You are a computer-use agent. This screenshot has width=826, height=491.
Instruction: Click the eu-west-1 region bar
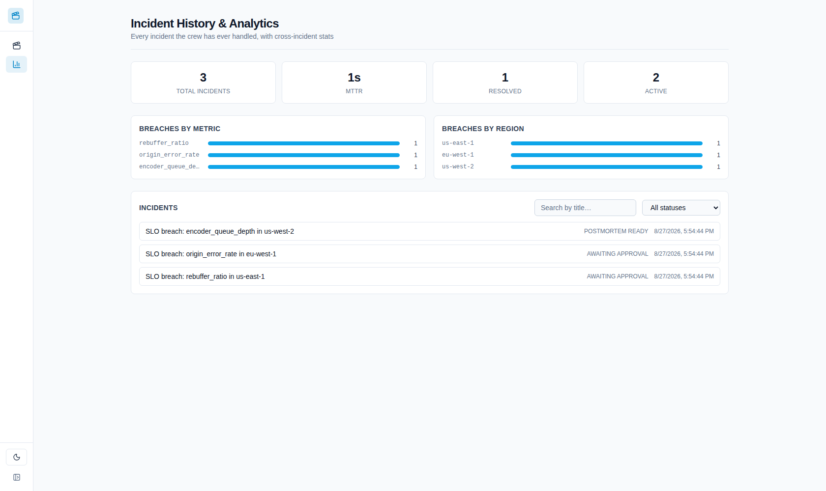(x=607, y=155)
